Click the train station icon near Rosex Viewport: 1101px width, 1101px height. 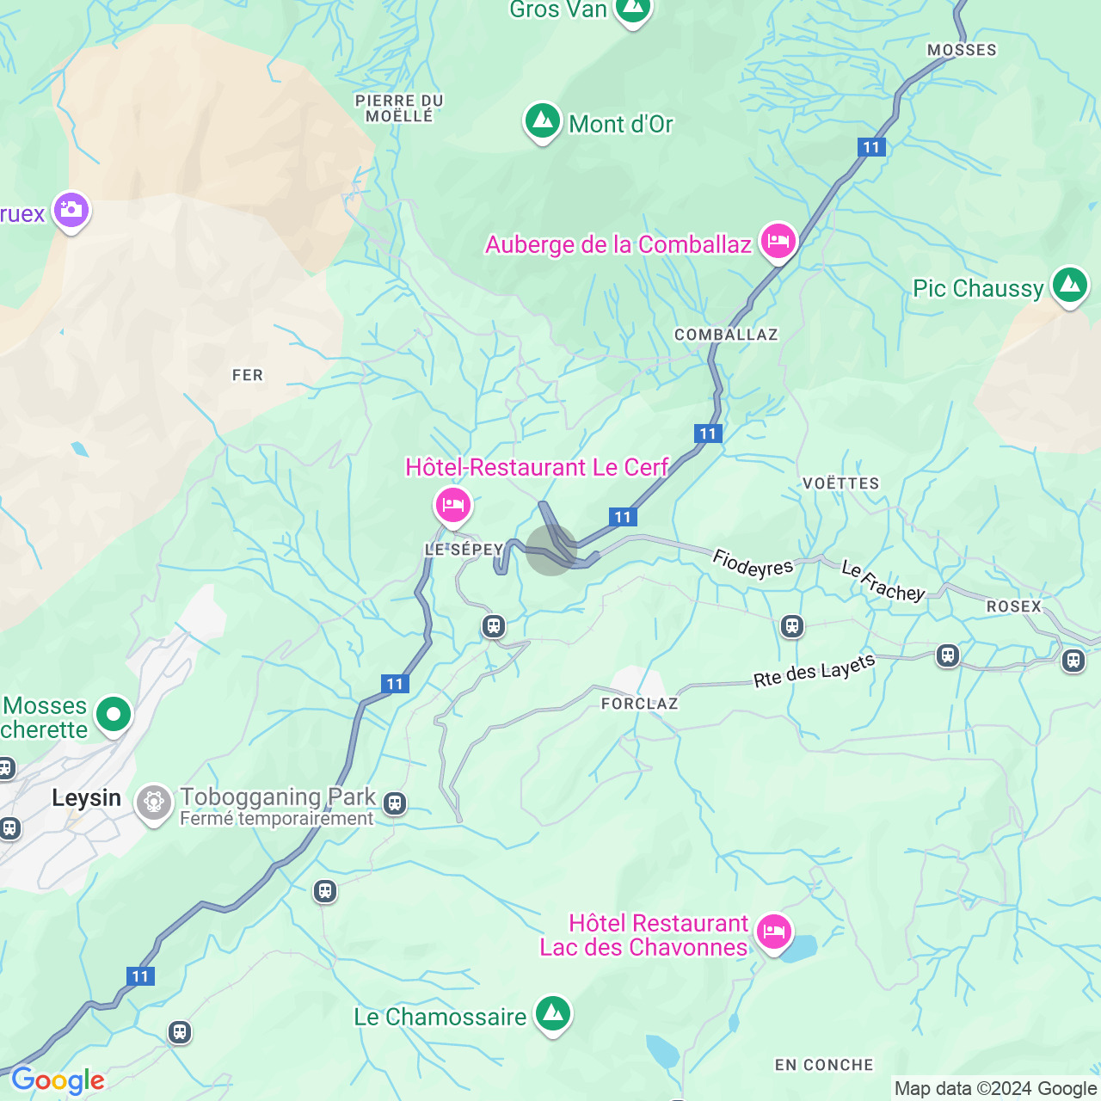[x=1073, y=661]
